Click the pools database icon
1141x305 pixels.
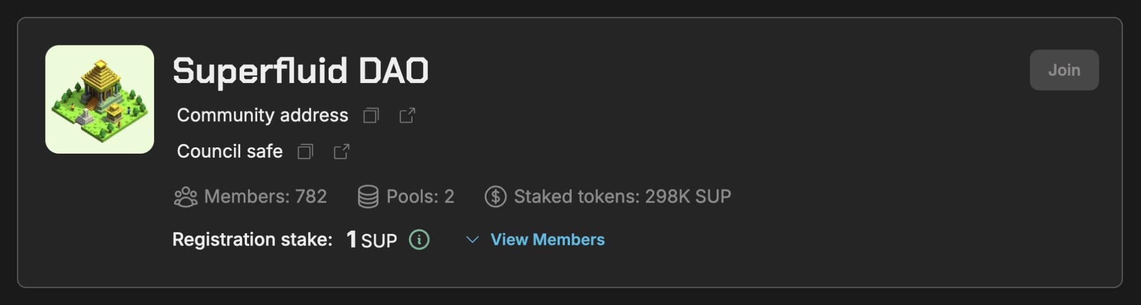click(368, 197)
